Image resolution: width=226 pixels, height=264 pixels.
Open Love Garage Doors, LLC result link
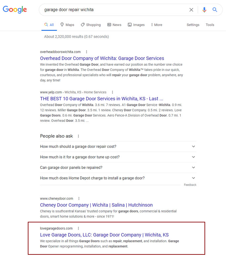click(104, 235)
